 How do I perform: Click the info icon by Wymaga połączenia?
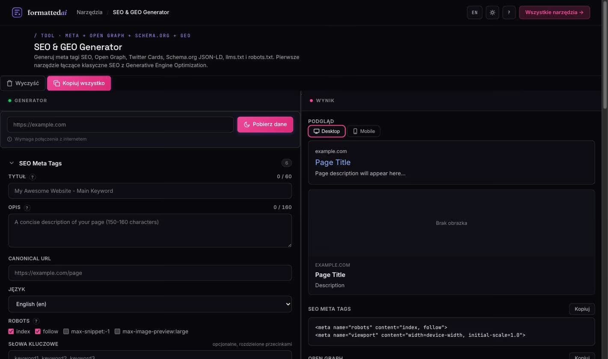(x=9, y=139)
